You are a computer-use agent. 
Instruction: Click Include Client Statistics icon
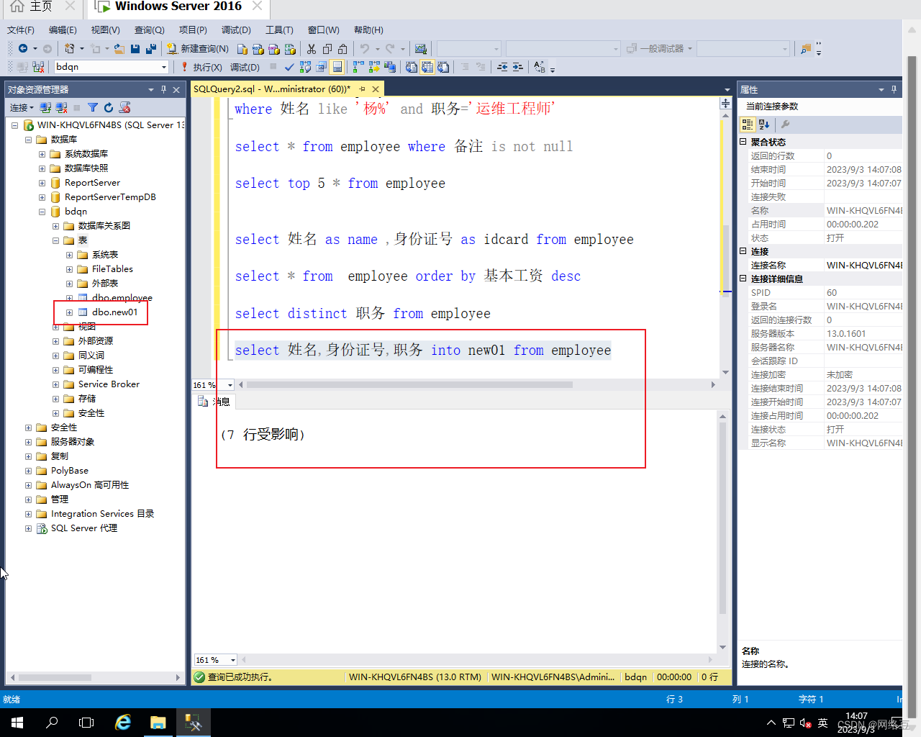390,67
